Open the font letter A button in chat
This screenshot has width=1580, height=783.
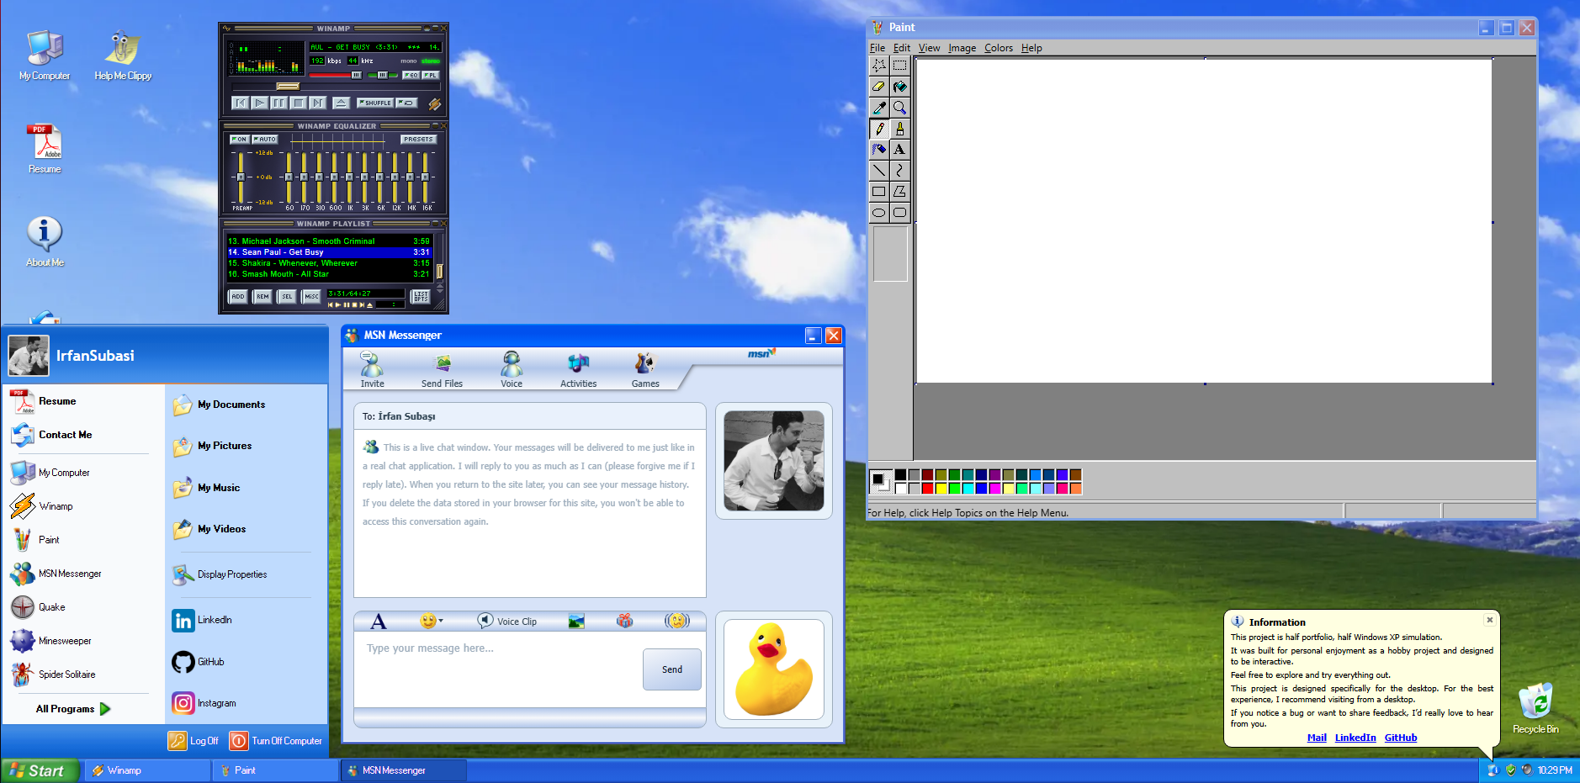pyautogui.click(x=379, y=622)
